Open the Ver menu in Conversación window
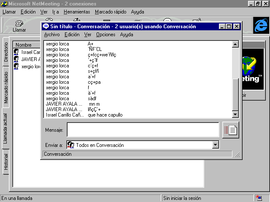270x202 pixels. (x=88, y=35)
